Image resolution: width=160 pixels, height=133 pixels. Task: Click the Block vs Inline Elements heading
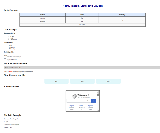point(15,63)
